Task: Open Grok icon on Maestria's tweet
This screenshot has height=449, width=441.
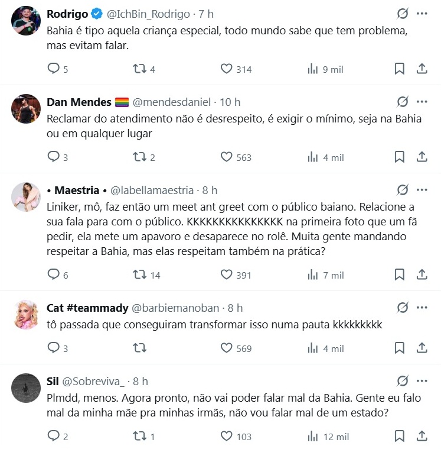Action: [x=403, y=190]
